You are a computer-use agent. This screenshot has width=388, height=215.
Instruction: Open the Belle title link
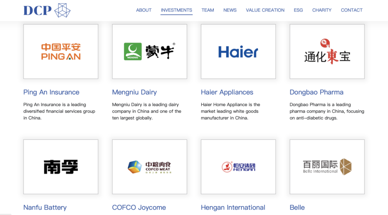click(297, 207)
